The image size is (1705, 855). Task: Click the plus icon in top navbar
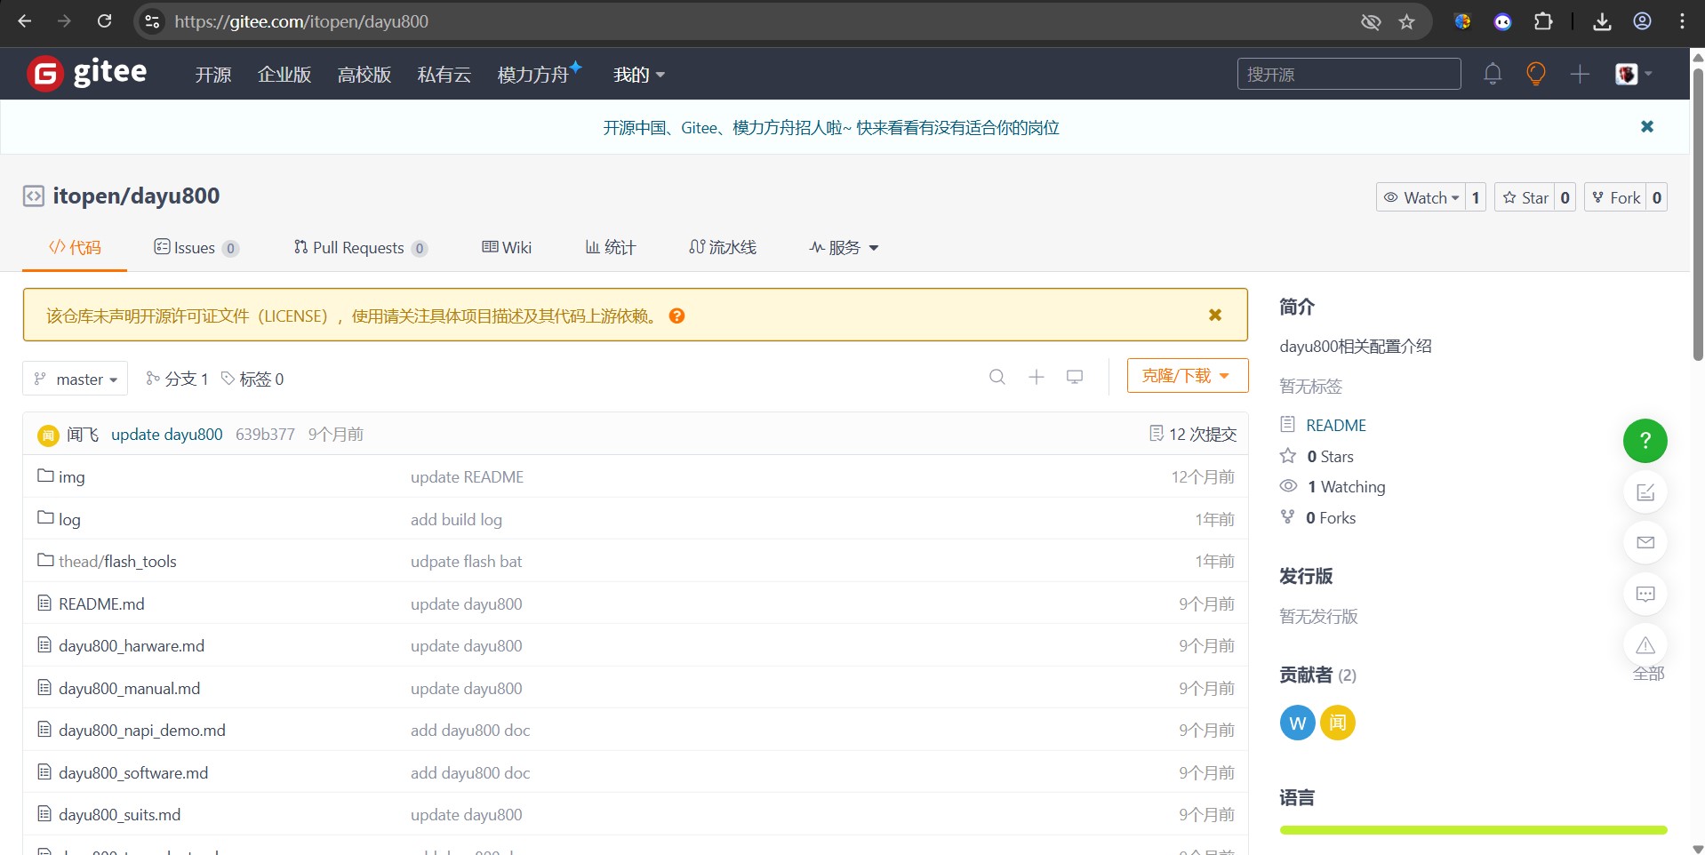pyautogui.click(x=1580, y=74)
